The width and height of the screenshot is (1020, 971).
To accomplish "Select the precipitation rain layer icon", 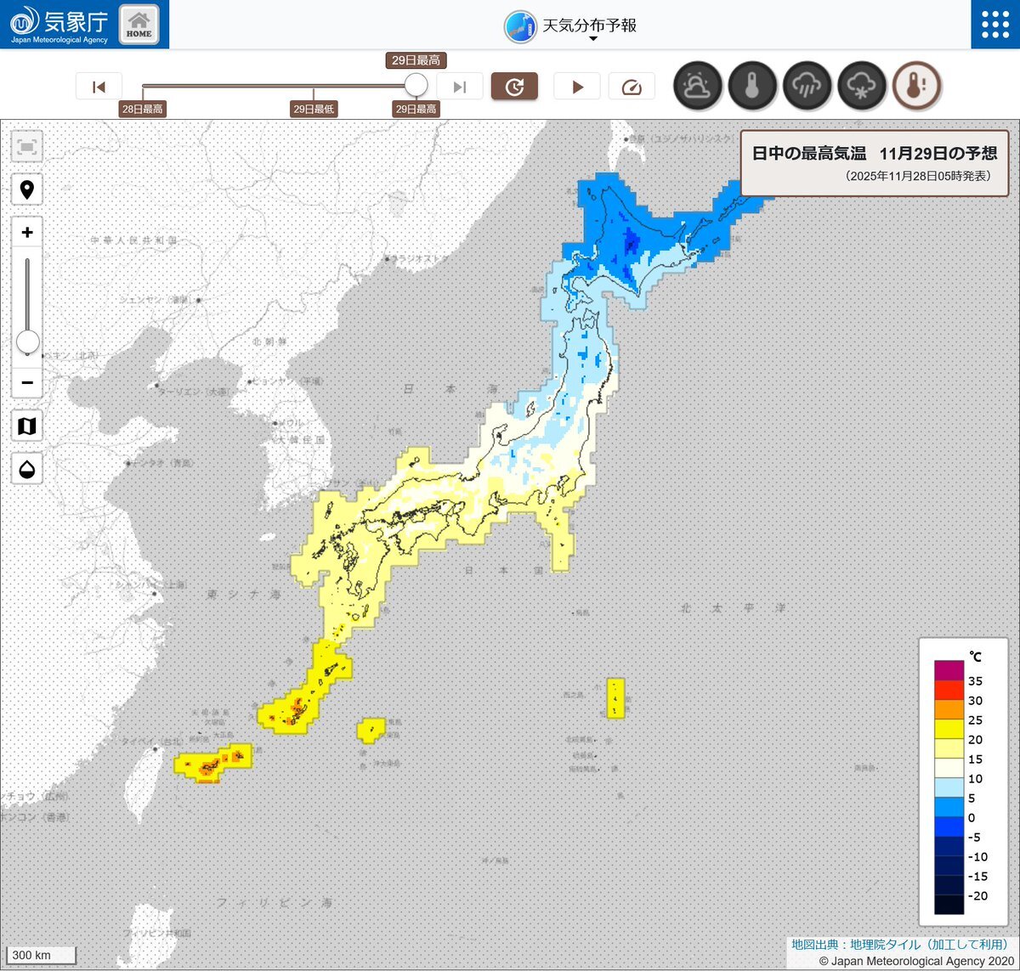I will pyautogui.click(x=807, y=86).
